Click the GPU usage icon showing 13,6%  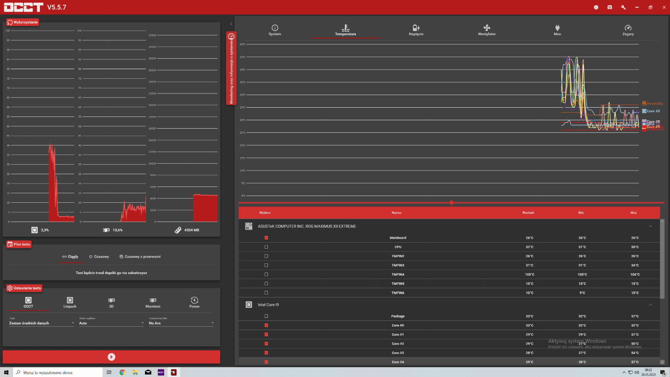[x=106, y=230]
